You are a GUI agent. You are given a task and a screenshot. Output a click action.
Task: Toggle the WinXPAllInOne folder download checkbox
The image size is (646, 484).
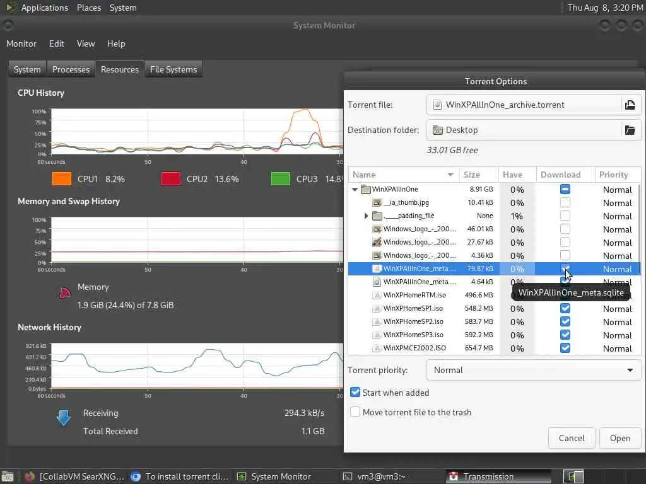565,189
